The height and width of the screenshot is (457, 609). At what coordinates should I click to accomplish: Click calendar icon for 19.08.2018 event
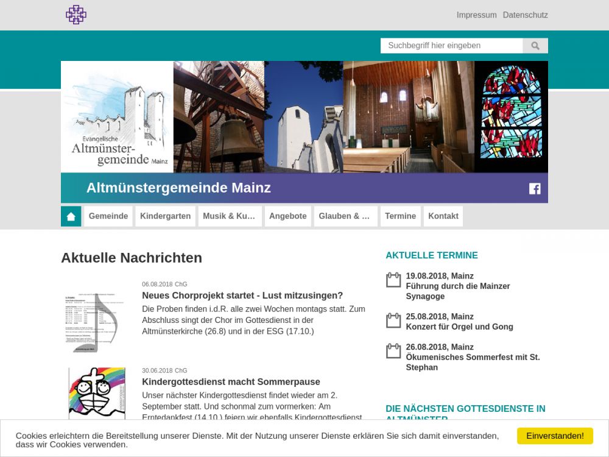click(x=393, y=280)
